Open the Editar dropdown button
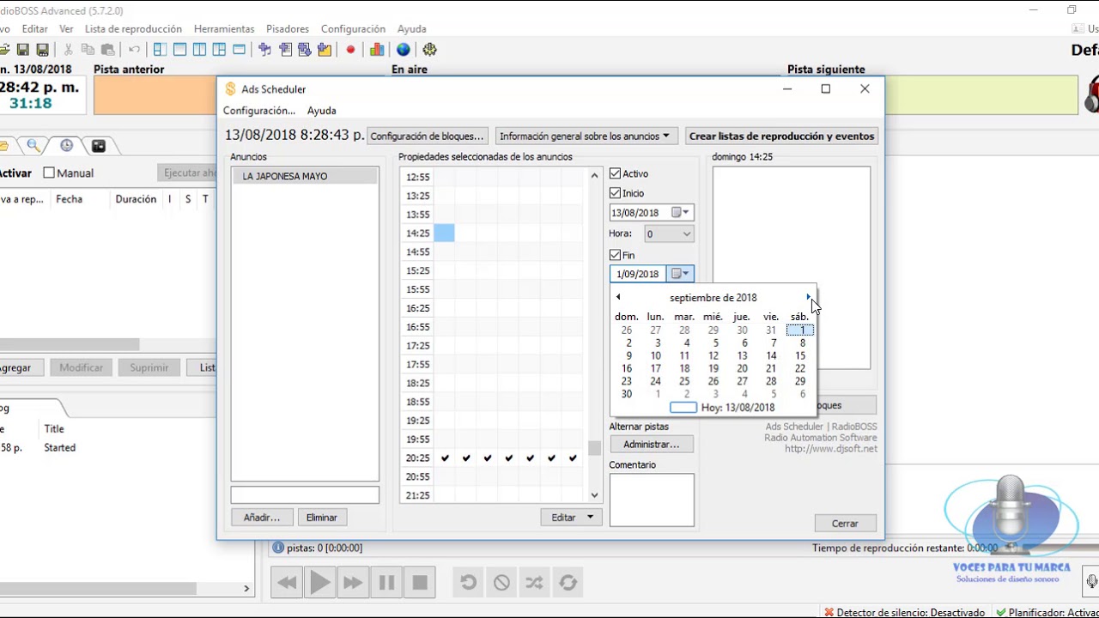This screenshot has height=618, width=1099. [x=571, y=518]
